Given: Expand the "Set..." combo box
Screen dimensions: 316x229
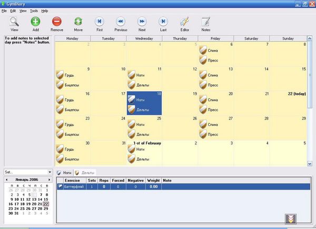Looking at the screenshot, I should 50,172.
